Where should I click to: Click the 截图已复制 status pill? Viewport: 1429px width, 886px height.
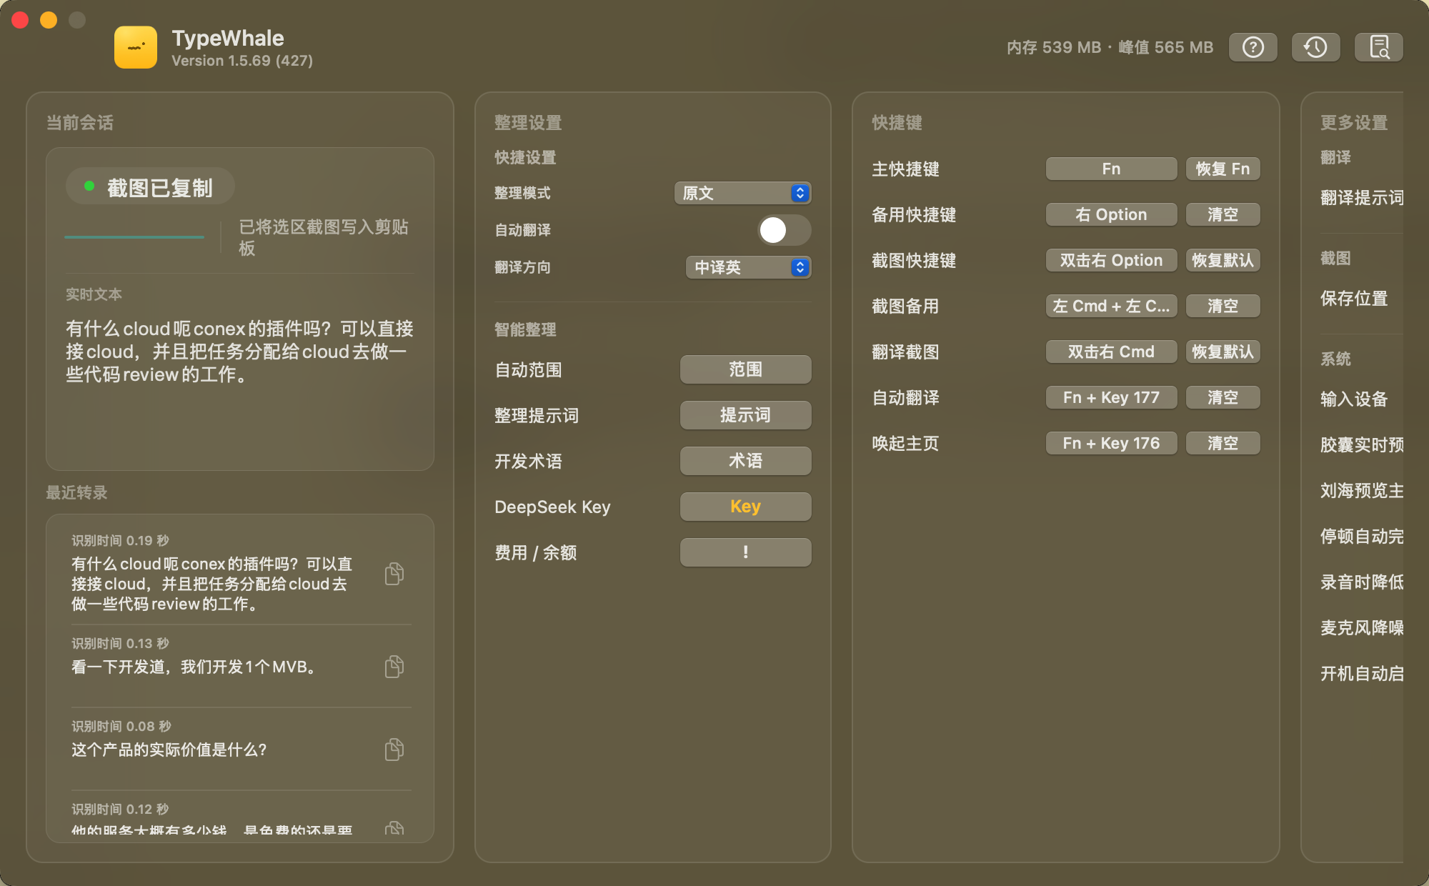click(x=150, y=187)
